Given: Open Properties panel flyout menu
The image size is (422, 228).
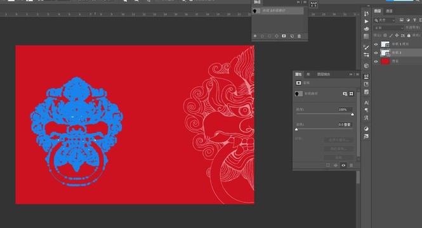Looking at the screenshot, I should [x=358, y=74].
